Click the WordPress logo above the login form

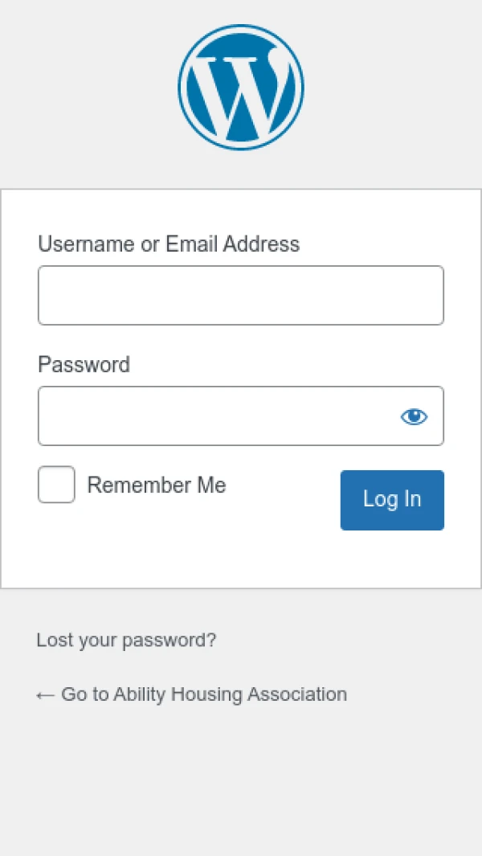241,86
